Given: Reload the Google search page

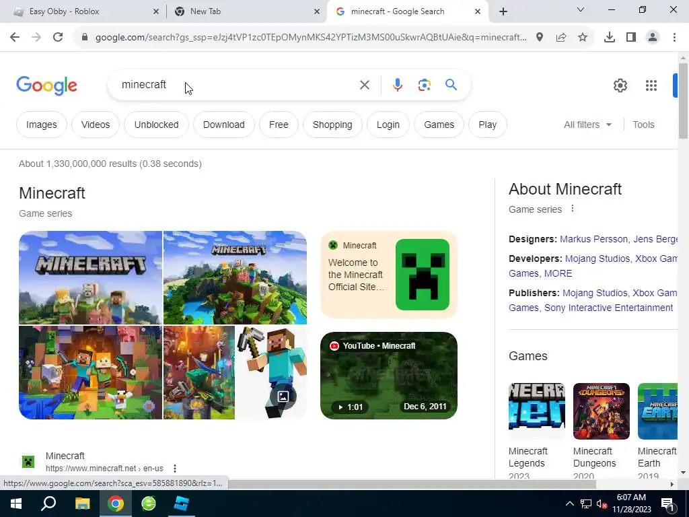Looking at the screenshot, I should coord(58,38).
